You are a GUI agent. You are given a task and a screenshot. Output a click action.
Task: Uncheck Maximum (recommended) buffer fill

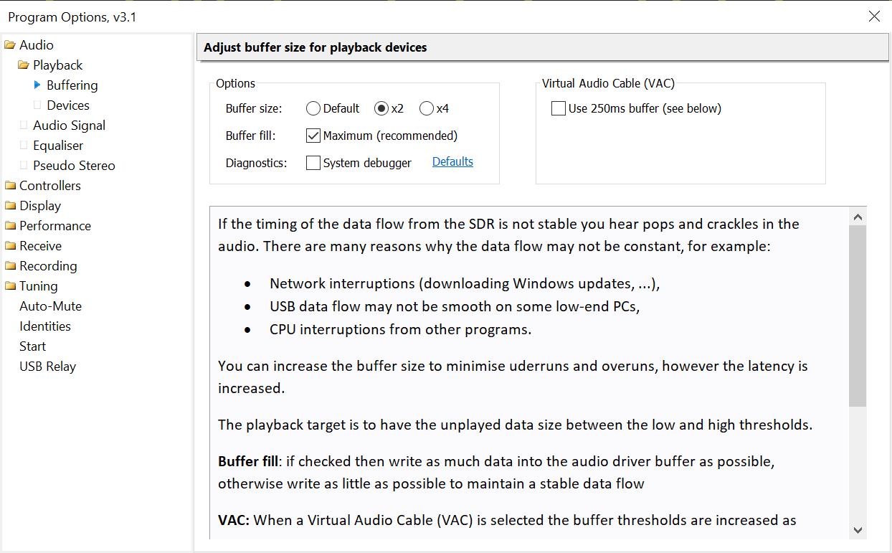[x=313, y=136]
